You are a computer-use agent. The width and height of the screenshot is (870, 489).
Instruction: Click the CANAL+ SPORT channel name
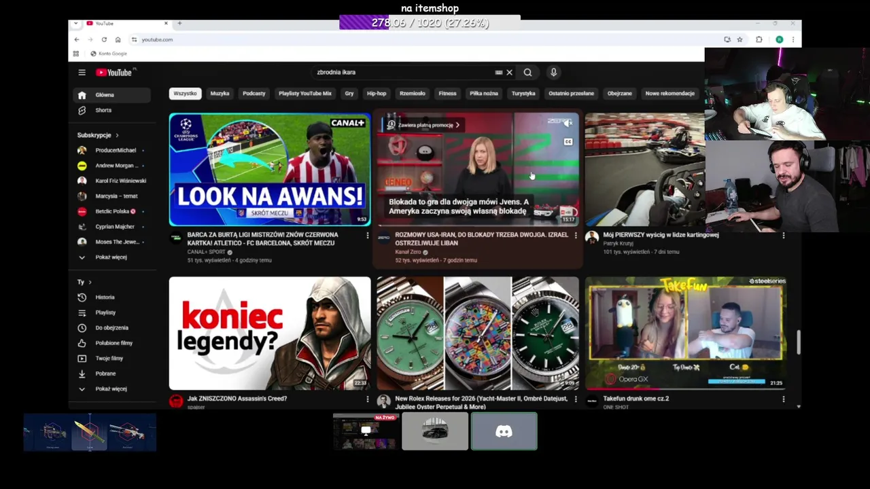tap(206, 252)
